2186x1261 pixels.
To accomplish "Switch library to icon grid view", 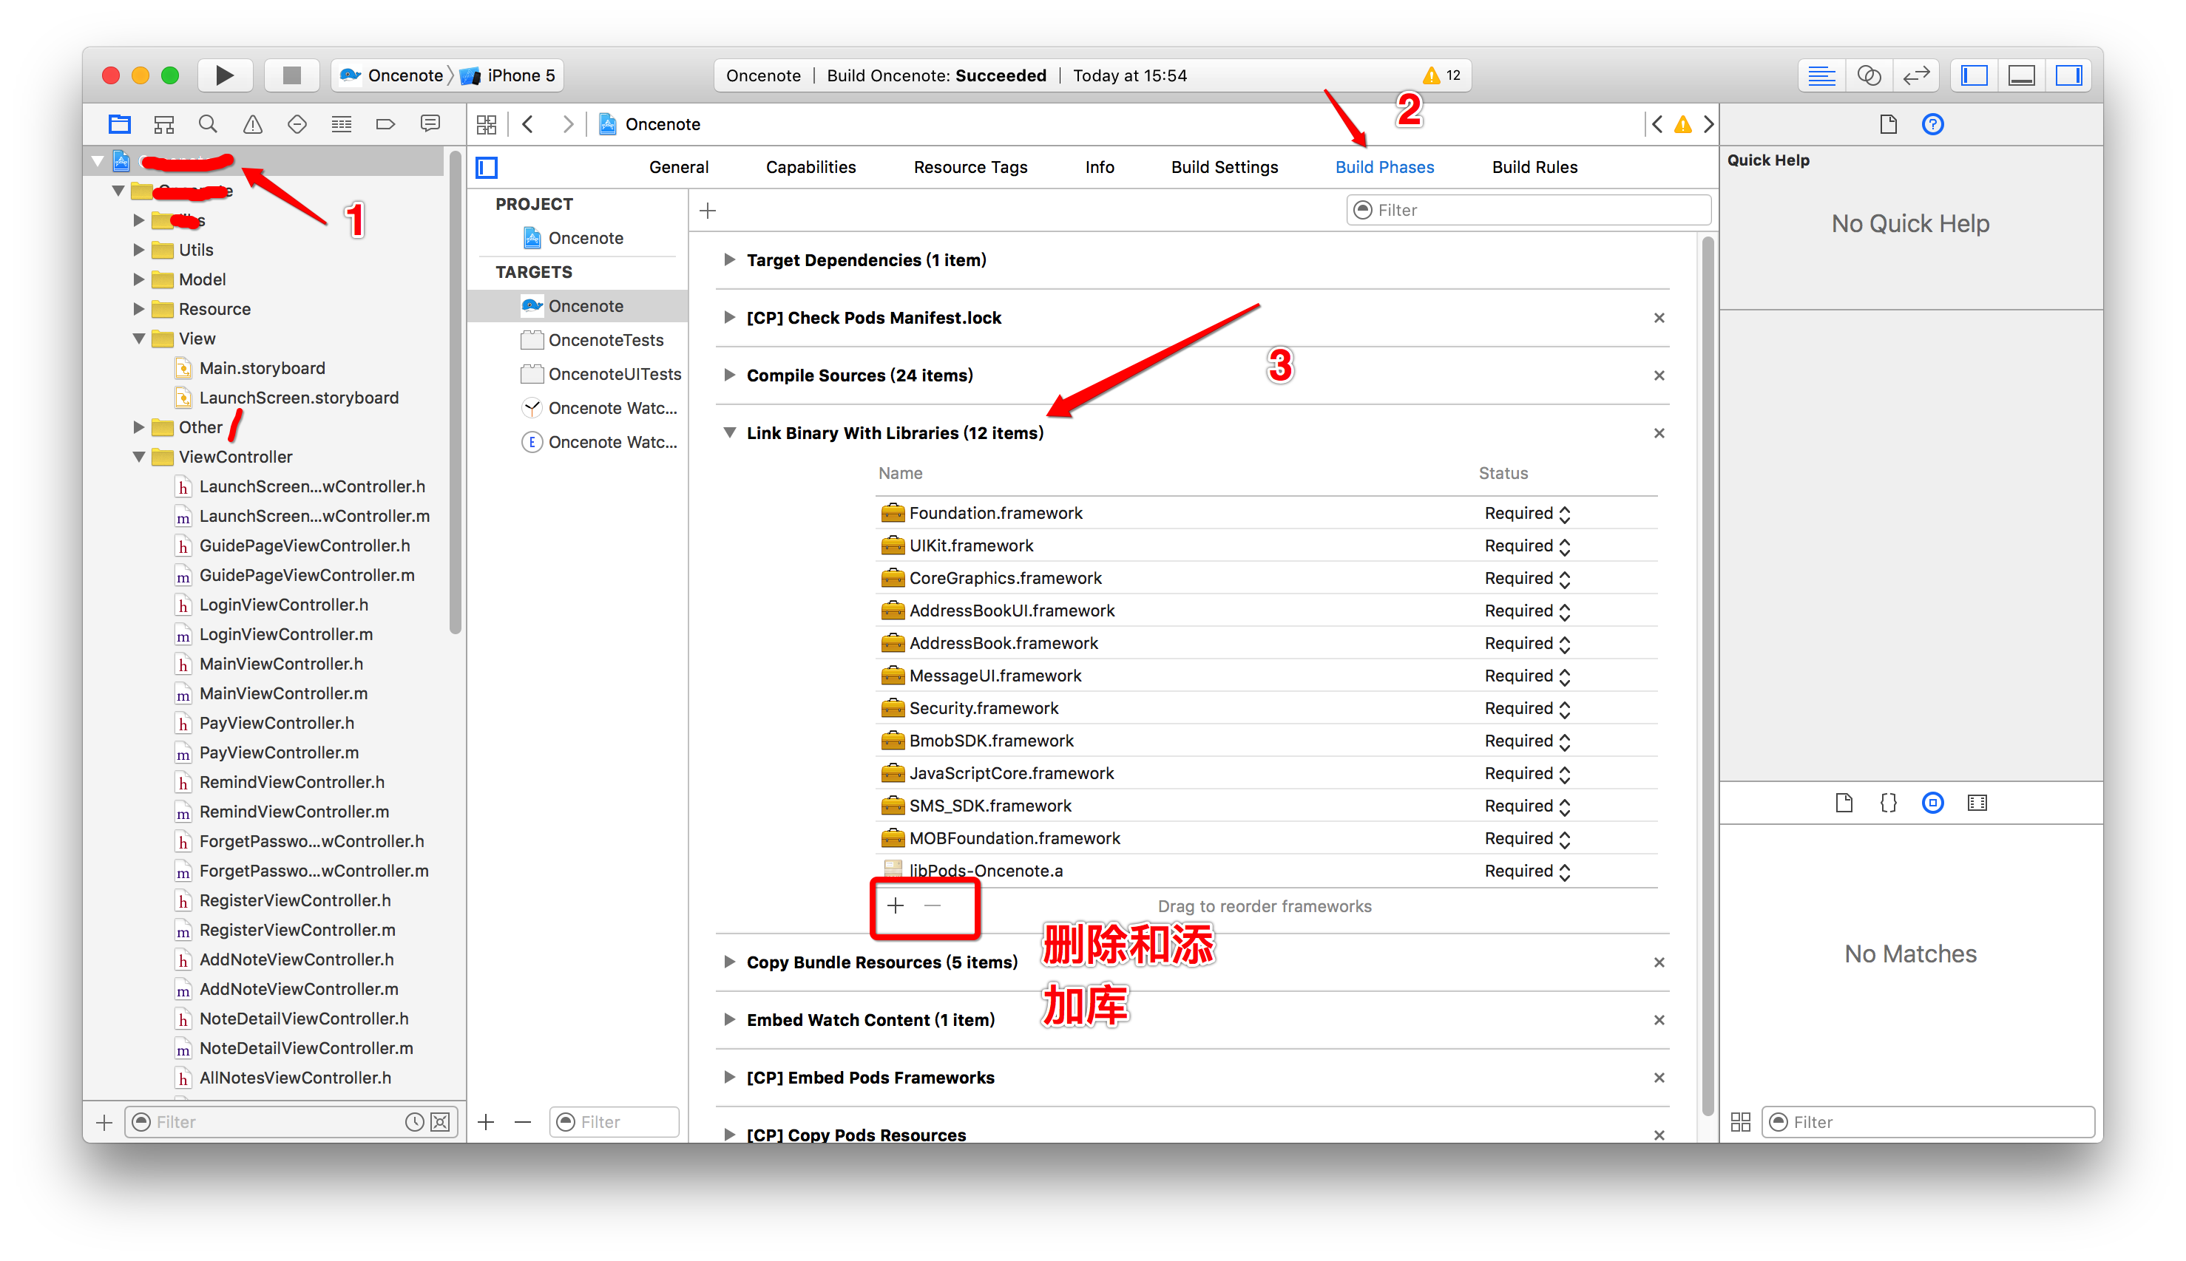I will point(1740,1123).
